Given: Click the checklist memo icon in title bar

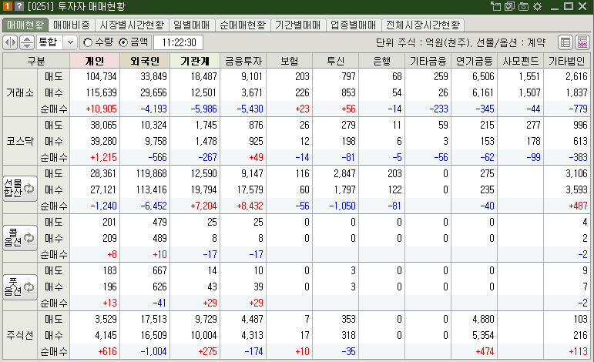Looking at the screenshot, I should coord(509,6).
